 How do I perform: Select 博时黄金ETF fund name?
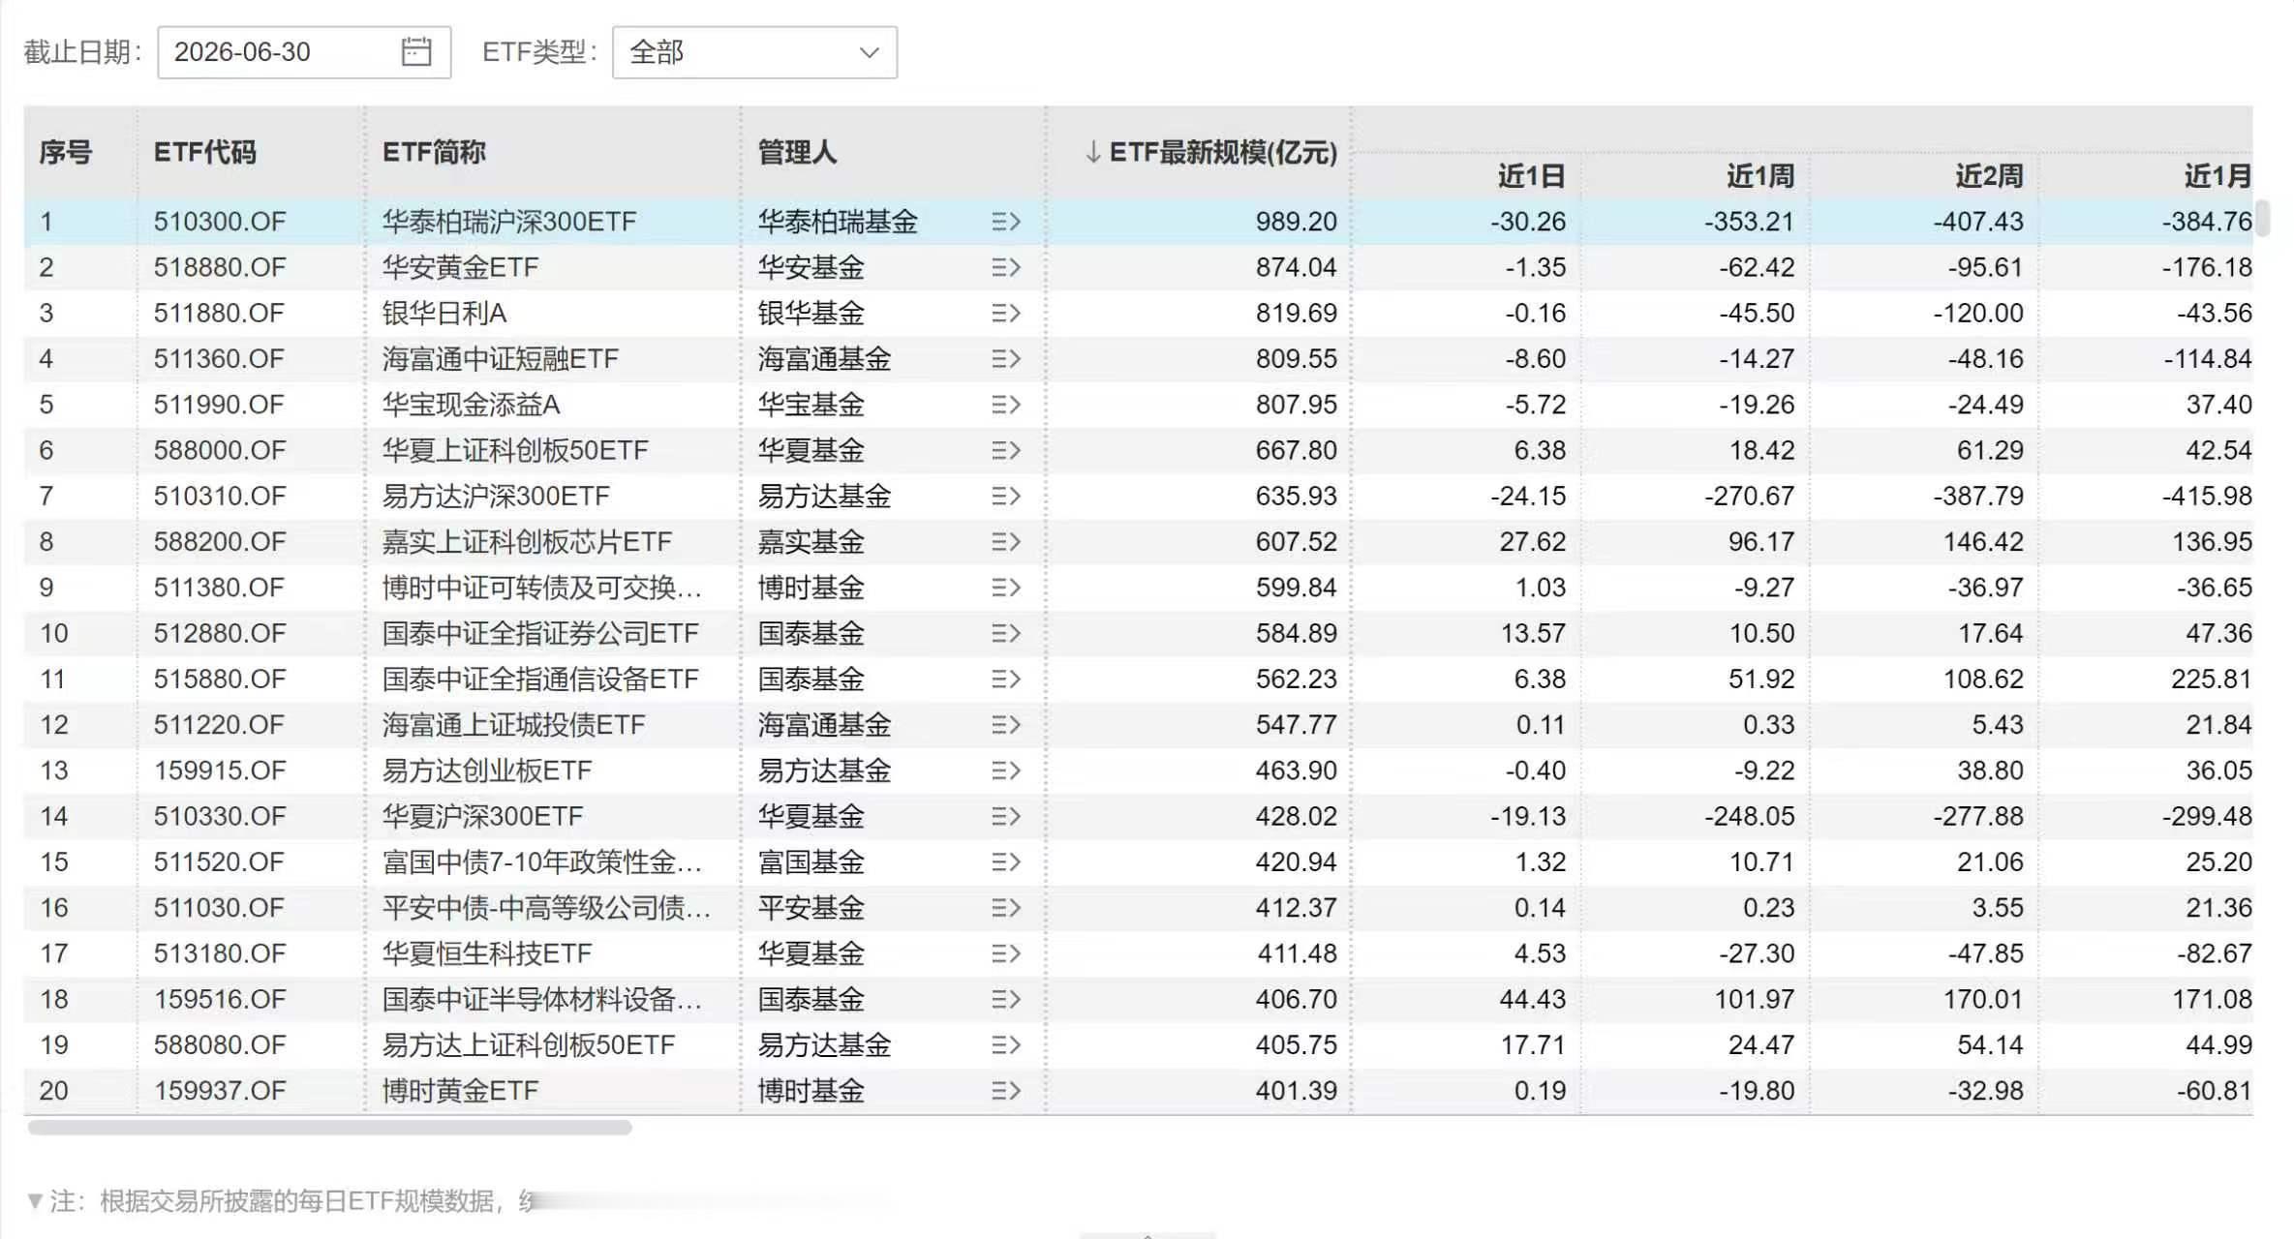tap(460, 1091)
